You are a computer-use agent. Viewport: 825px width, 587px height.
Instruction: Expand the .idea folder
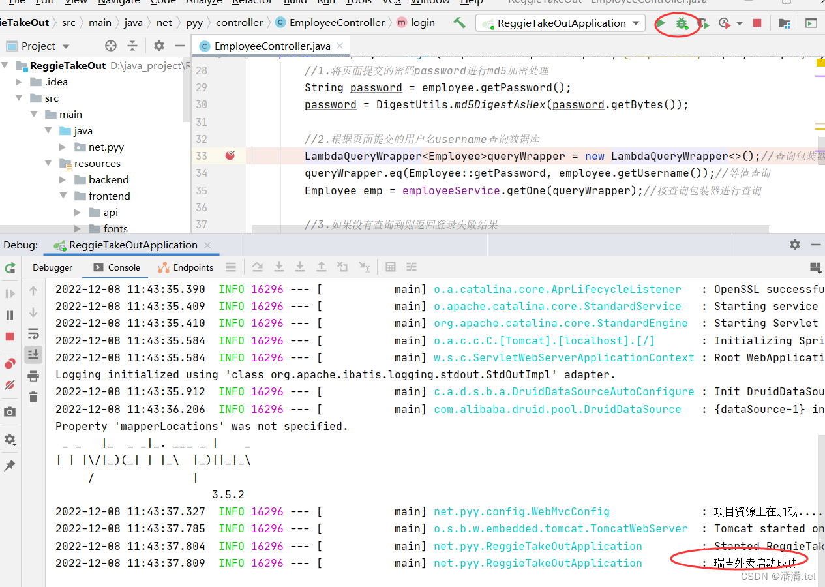point(20,82)
